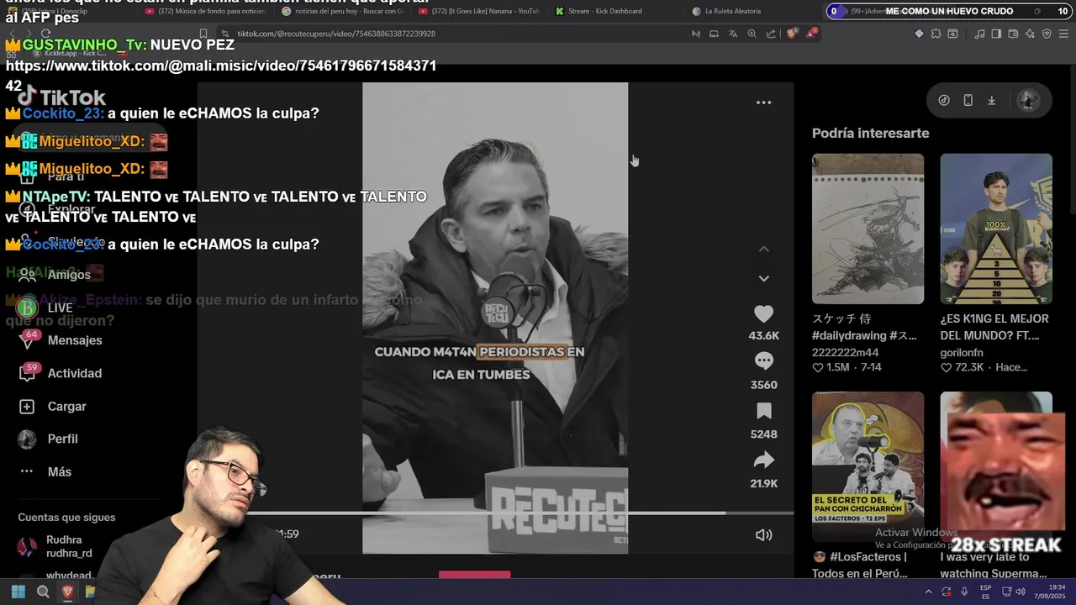Click the Brave browser taskbar icon
This screenshot has height=605, width=1076.
(67, 592)
